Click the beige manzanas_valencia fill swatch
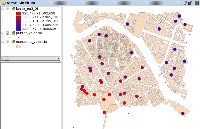The image size is (200, 129). click(x=19, y=46)
